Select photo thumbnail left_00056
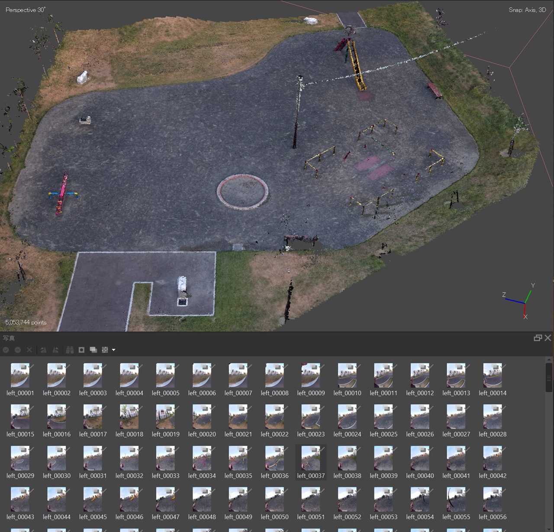The width and height of the screenshot is (554, 532). coord(493,500)
